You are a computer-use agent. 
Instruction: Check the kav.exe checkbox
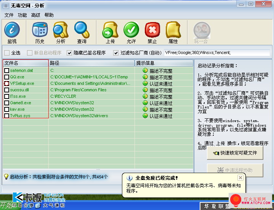coord(6,109)
